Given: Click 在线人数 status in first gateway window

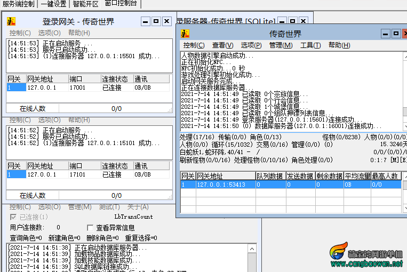Looking at the screenshot, I should tap(33, 109).
